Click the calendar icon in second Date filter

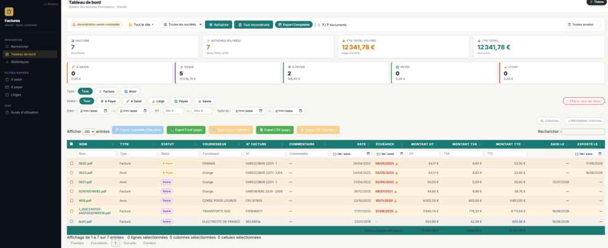(x=145, y=111)
